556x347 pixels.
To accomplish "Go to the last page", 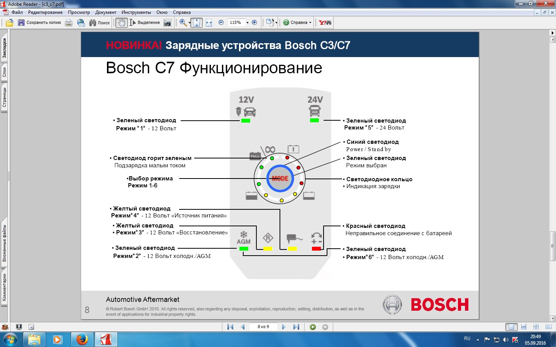I will [296, 327].
